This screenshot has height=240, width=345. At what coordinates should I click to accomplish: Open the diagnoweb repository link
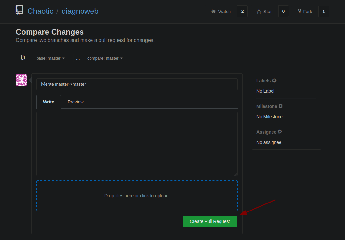80,11
